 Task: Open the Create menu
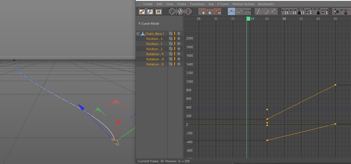coord(148,4)
